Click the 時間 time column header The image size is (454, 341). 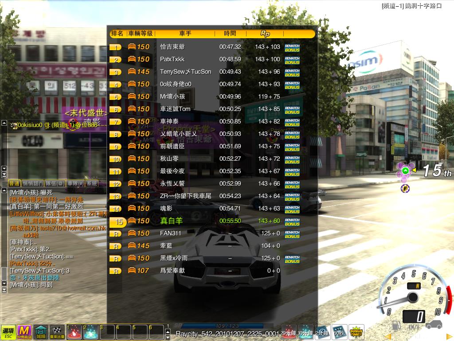(x=230, y=34)
